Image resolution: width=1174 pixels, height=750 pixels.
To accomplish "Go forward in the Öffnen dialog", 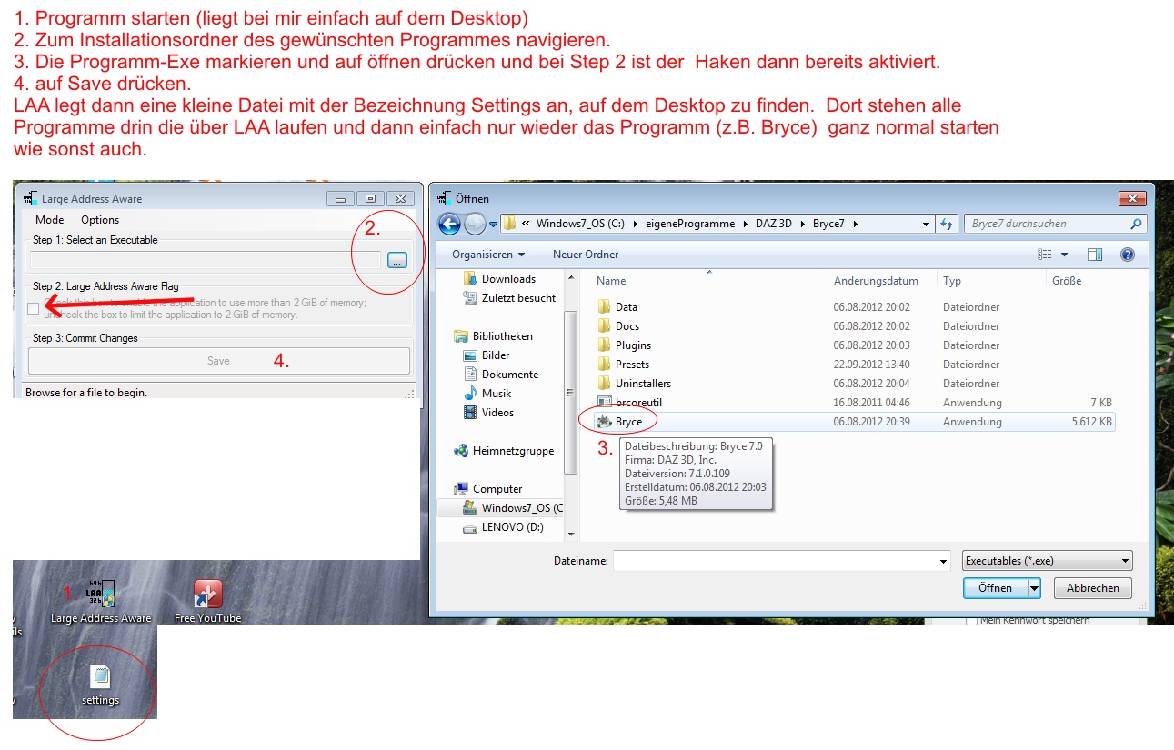I will pyautogui.click(x=475, y=224).
